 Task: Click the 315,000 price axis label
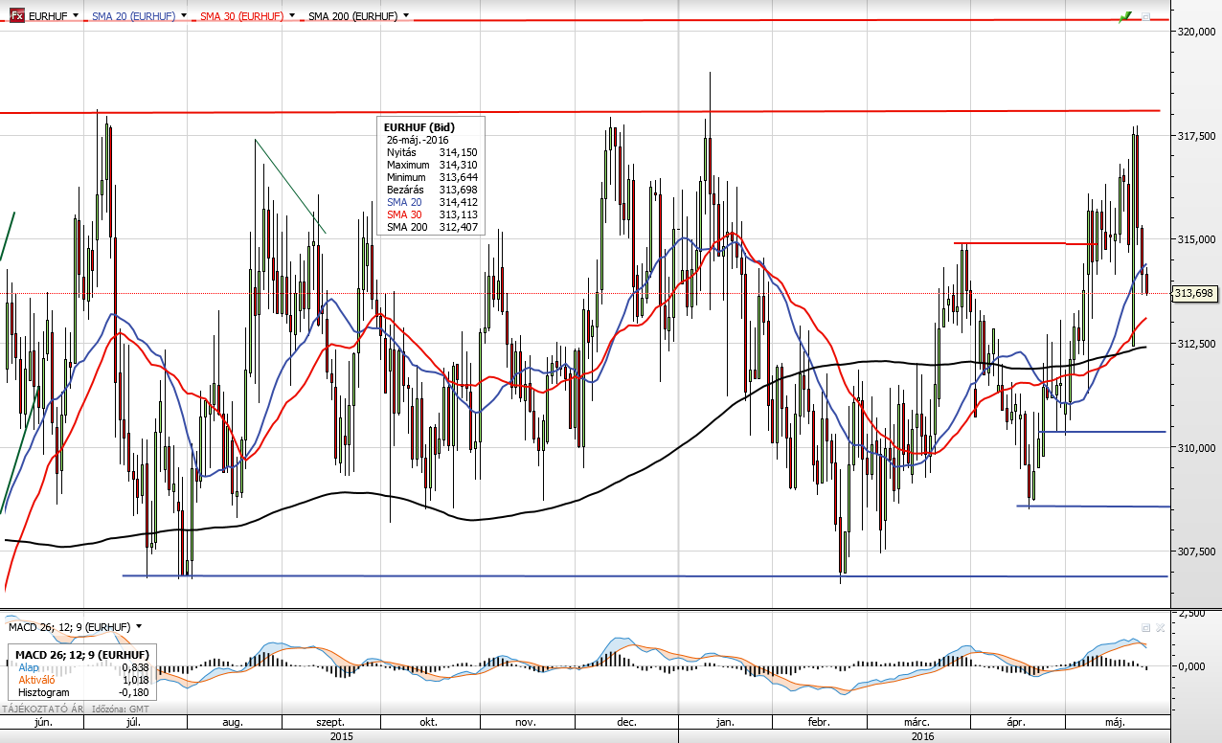pos(1197,239)
